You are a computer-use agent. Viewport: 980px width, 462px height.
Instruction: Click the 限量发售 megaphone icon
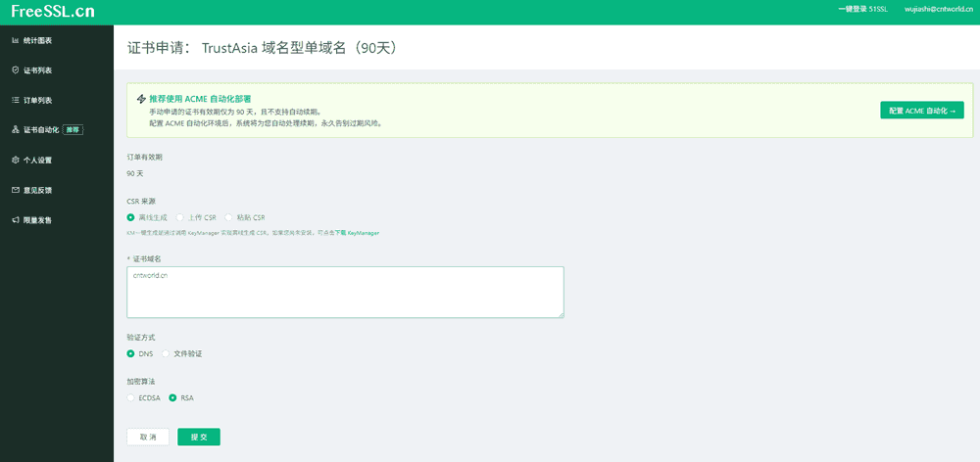[x=15, y=219]
